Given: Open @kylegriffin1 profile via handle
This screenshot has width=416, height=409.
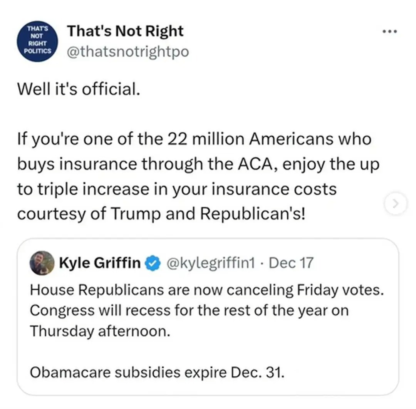Looking at the screenshot, I should [211, 263].
